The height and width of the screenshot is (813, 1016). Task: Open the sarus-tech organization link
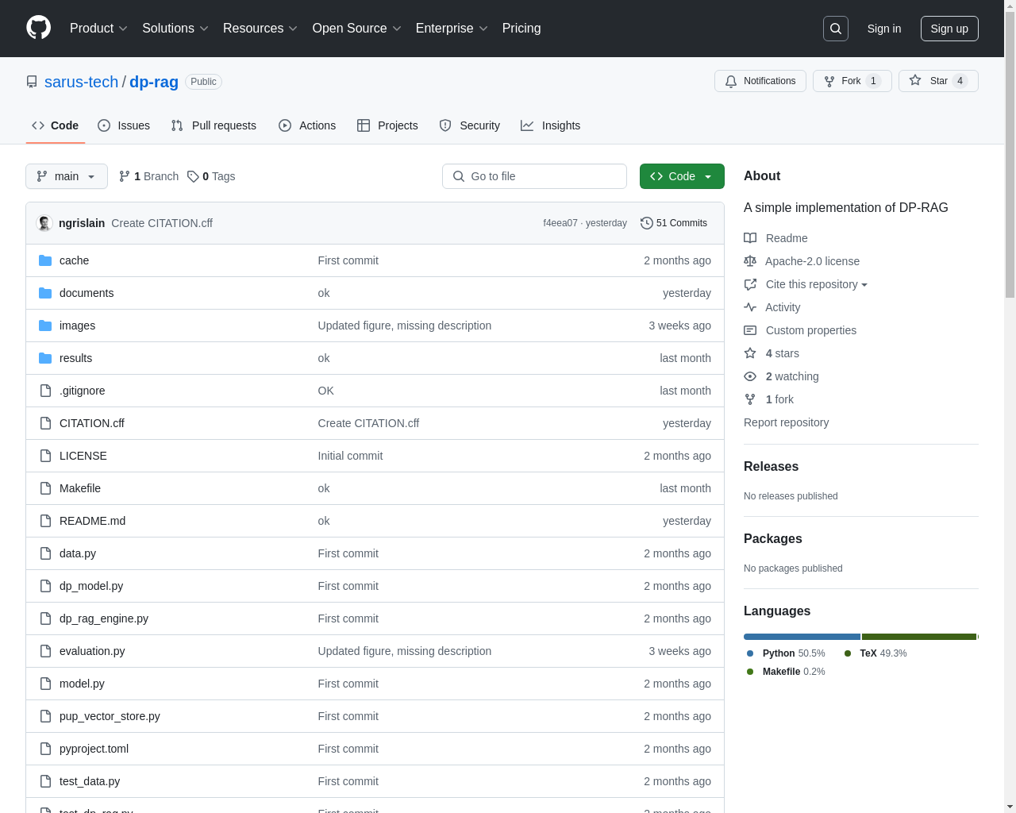click(x=81, y=82)
